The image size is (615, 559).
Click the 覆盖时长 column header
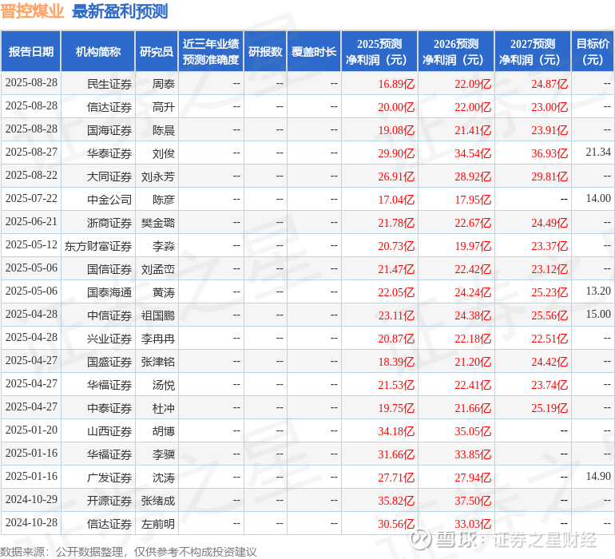tap(314, 51)
